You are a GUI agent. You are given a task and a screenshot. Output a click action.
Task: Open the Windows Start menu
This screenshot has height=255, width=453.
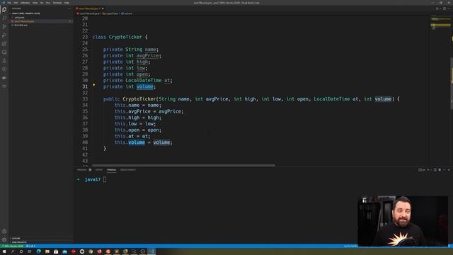click(4, 251)
